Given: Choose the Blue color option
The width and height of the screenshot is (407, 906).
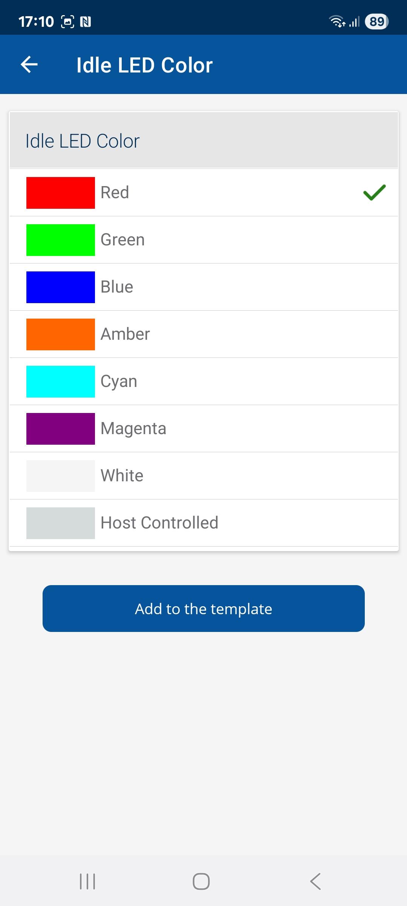Looking at the screenshot, I should 204,287.
